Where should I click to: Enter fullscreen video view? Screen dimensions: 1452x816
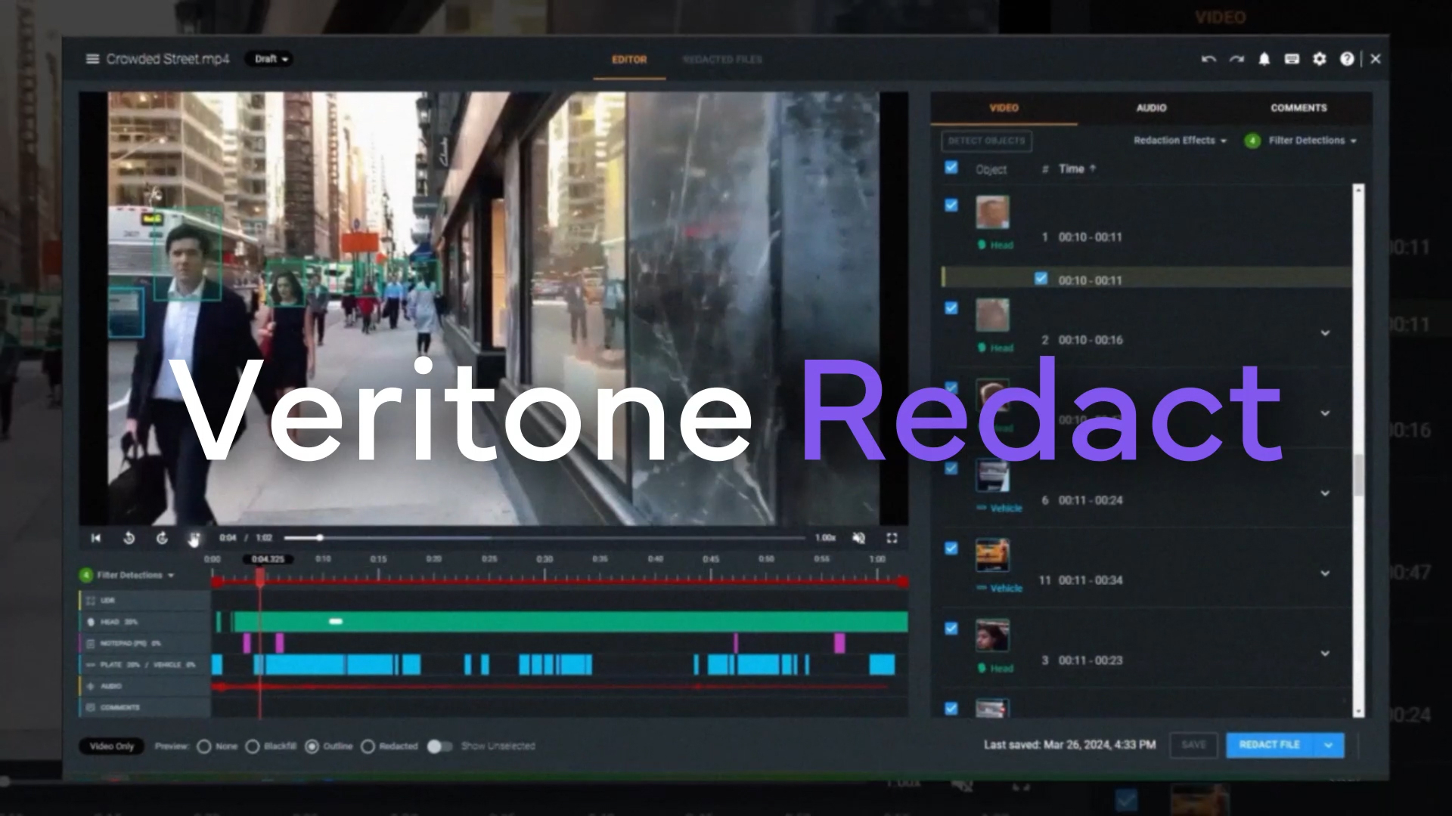pos(892,538)
